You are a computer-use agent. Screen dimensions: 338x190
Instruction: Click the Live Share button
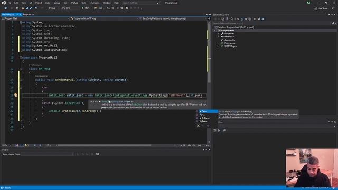tap(321, 8)
